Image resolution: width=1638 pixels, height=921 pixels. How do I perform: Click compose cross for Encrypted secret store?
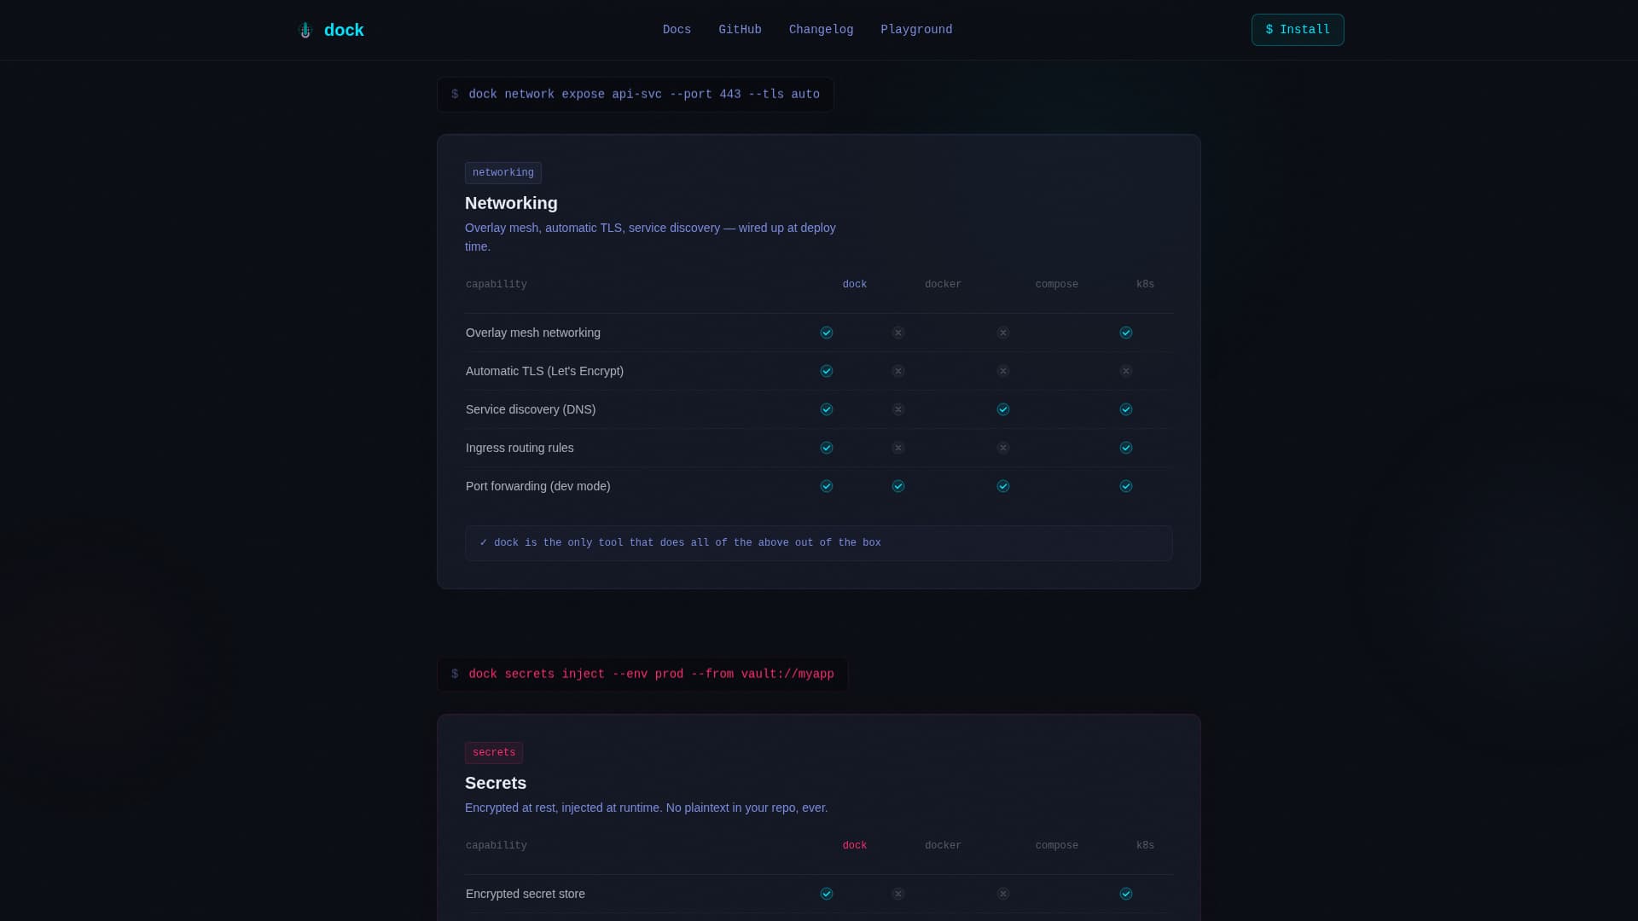[1003, 894]
